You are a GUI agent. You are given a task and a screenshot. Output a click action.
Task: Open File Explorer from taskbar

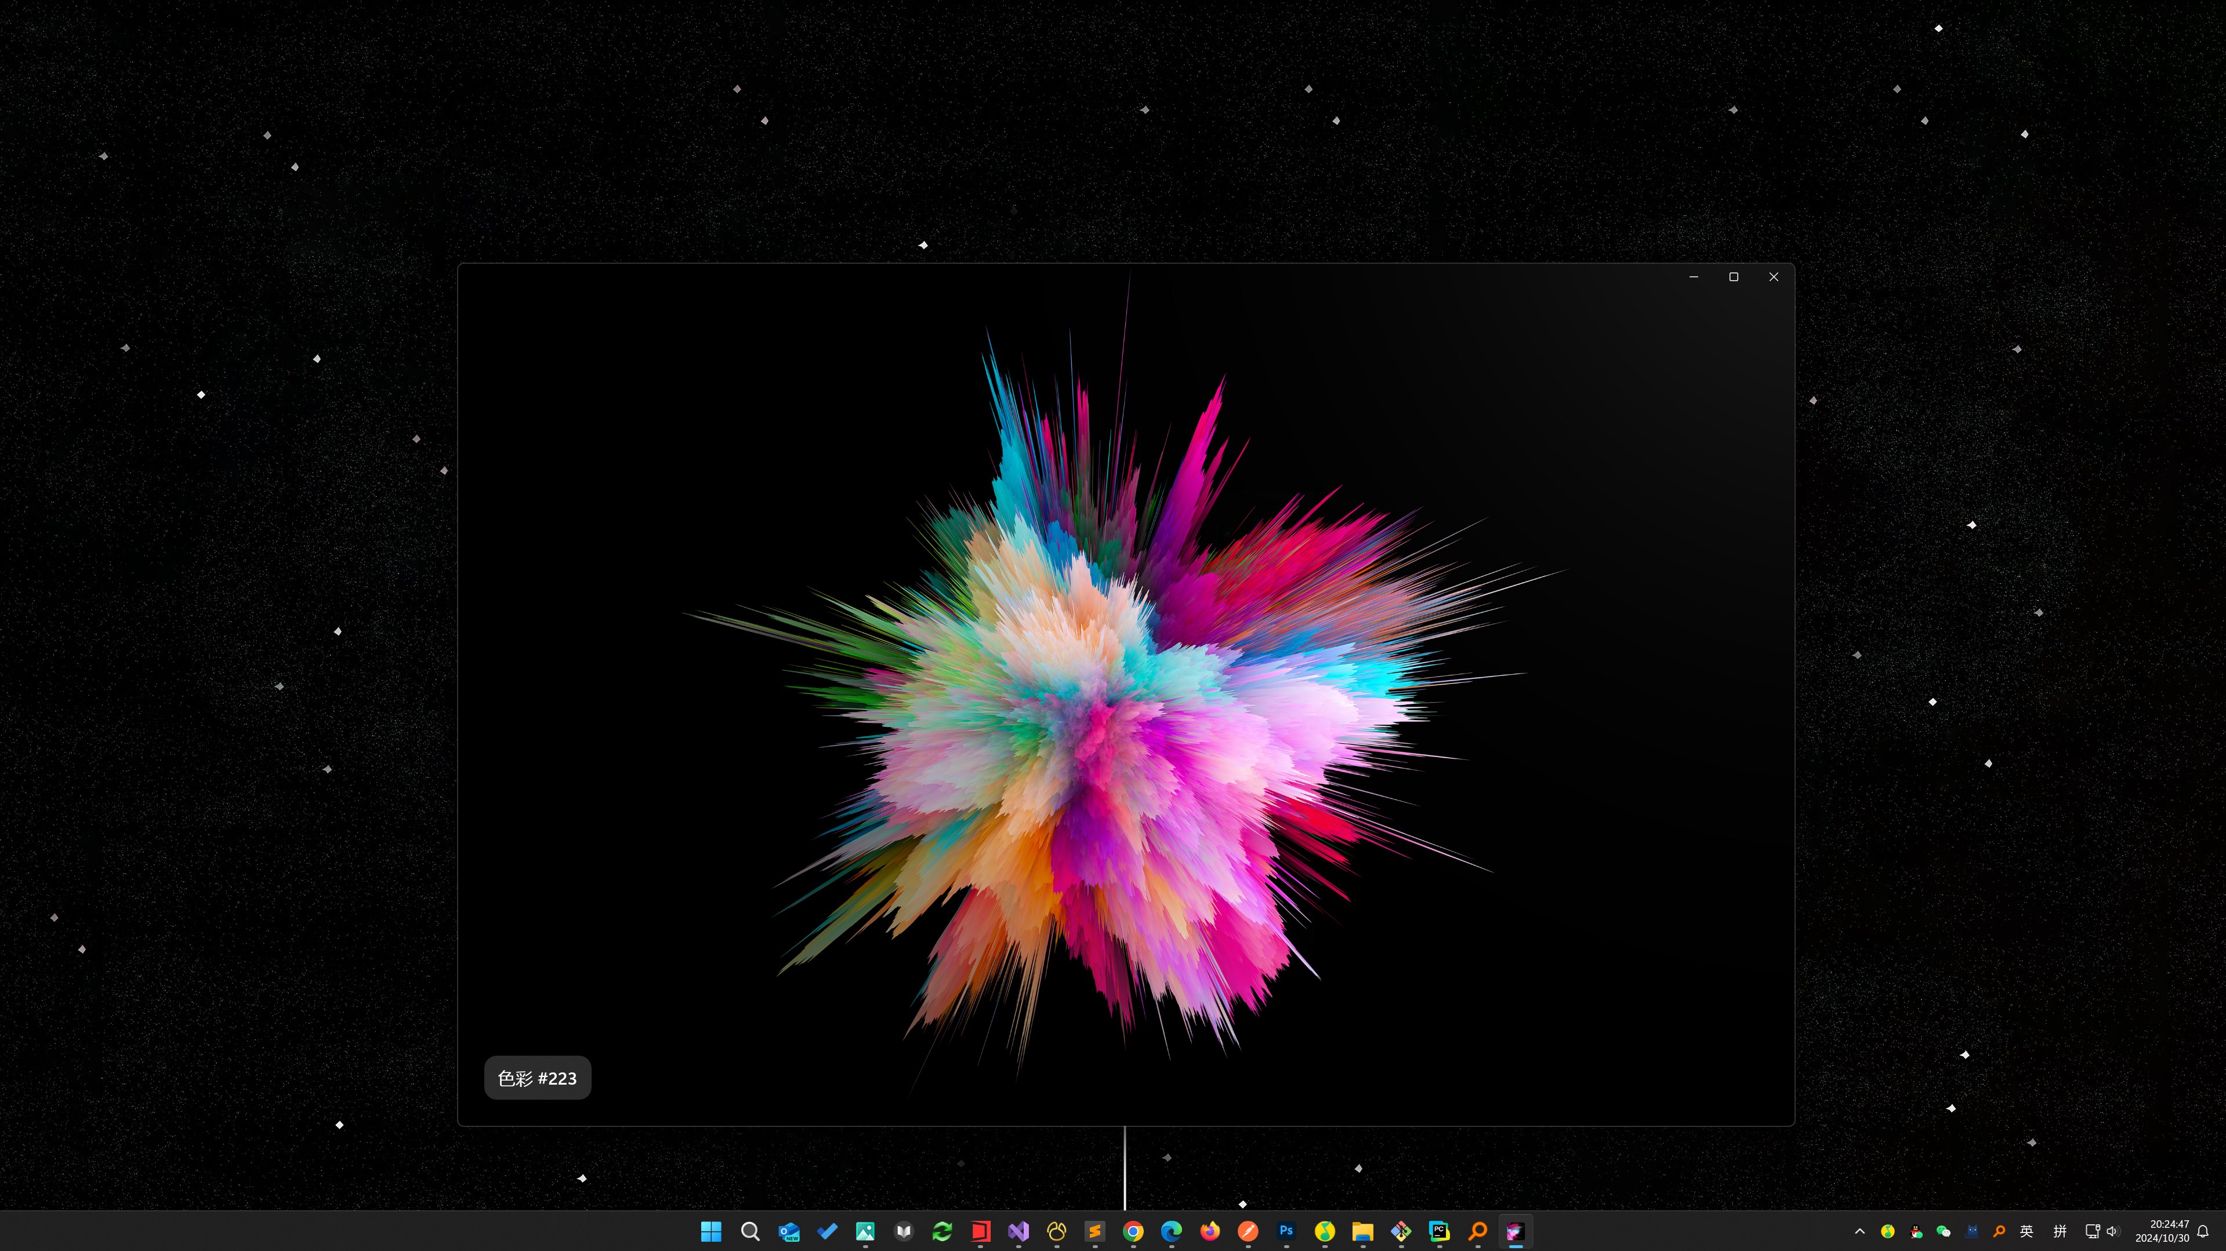1363,1231
